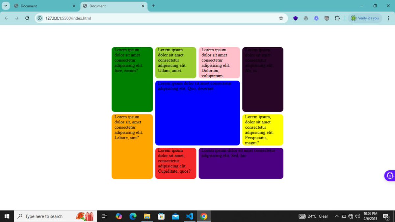Screen dimensions: 395x222
Task: Click text 'Ullam, amet.' in light green box
Action: [170, 70]
